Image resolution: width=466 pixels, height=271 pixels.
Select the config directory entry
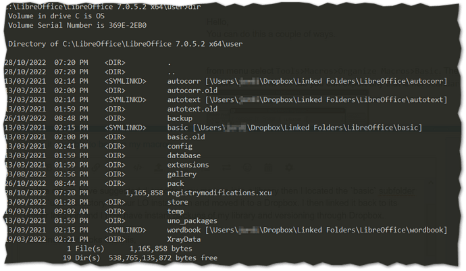180,147
